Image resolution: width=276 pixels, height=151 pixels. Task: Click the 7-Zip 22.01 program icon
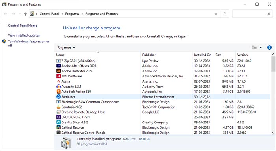click(x=58, y=61)
